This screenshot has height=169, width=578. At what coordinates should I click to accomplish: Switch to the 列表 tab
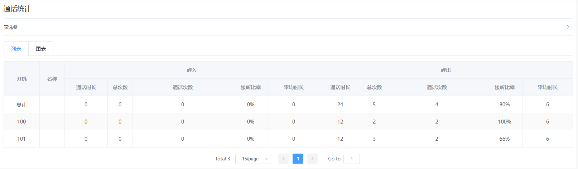pos(16,49)
